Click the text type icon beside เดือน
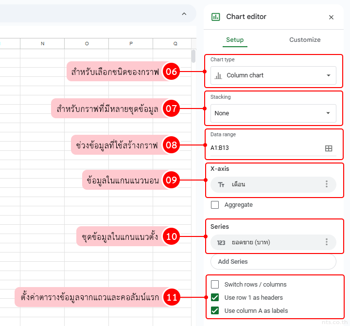The image size is (350, 326). pyautogui.click(x=221, y=185)
